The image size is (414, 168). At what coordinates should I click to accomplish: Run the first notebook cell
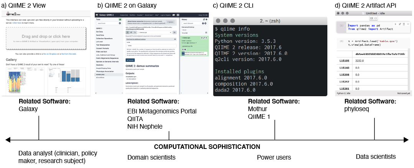click(x=396, y=24)
